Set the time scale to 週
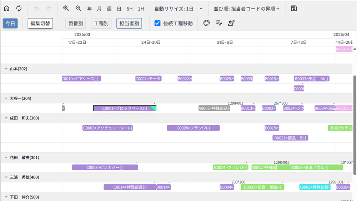The image size is (357, 201). click(109, 8)
